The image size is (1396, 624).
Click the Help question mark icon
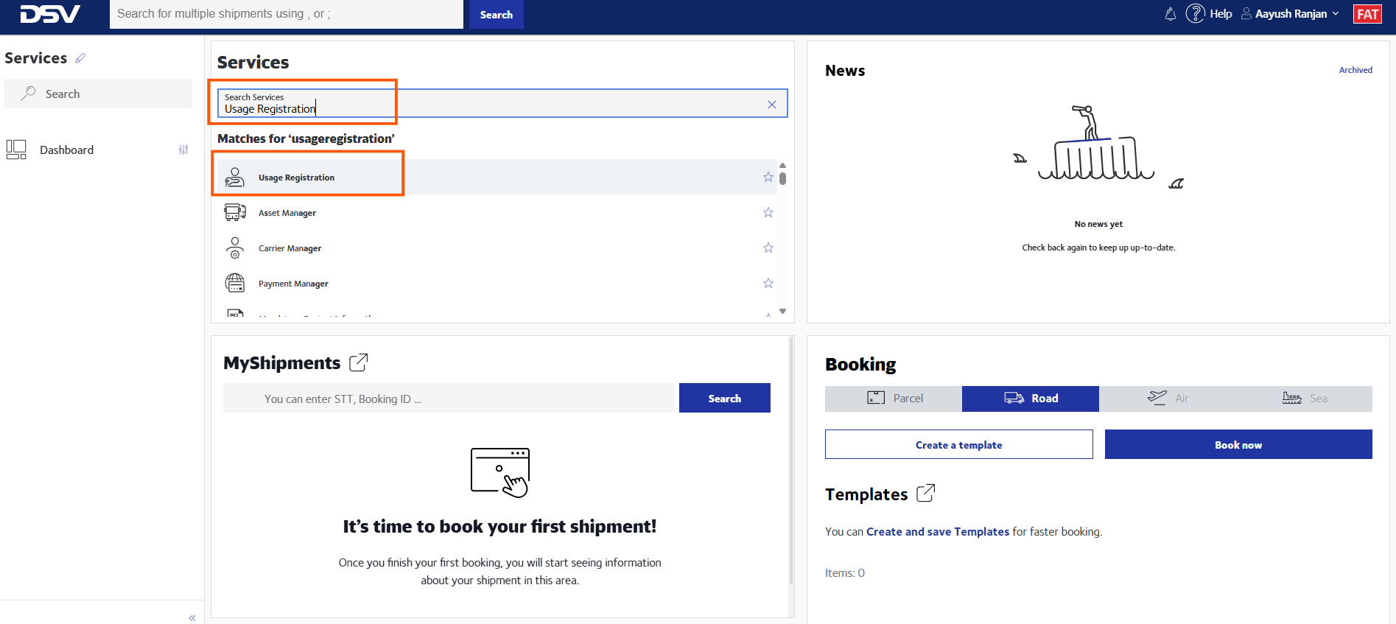coord(1195,13)
